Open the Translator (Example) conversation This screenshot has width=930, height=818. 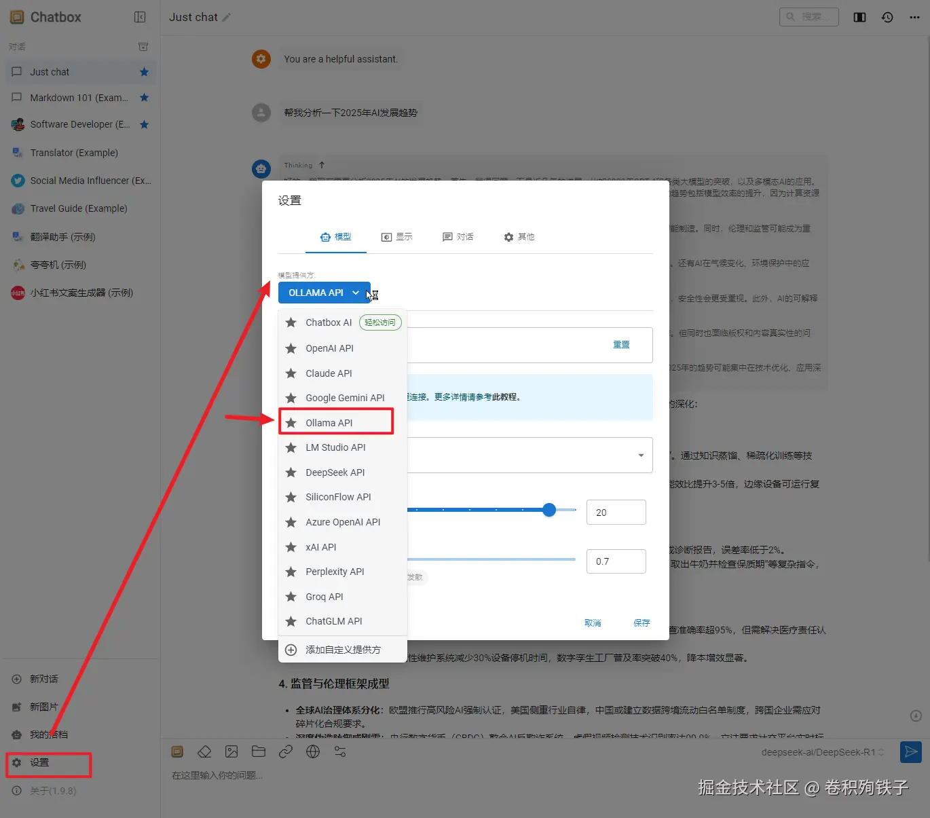click(80, 153)
